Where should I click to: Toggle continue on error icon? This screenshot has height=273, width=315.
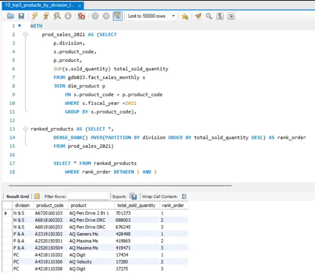click(x=81, y=16)
